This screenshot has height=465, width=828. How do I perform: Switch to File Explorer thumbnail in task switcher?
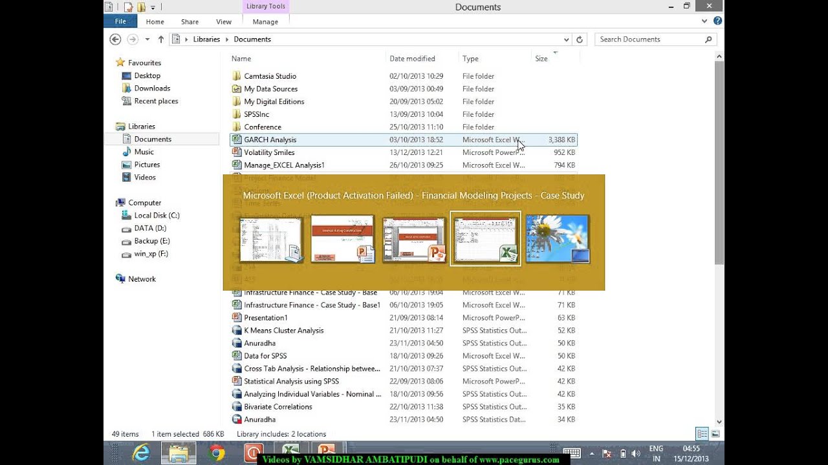pyautogui.click(x=271, y=239)
